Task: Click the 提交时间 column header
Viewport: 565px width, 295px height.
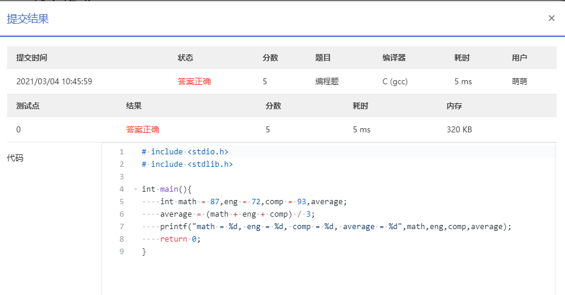Action: (31, 58)
